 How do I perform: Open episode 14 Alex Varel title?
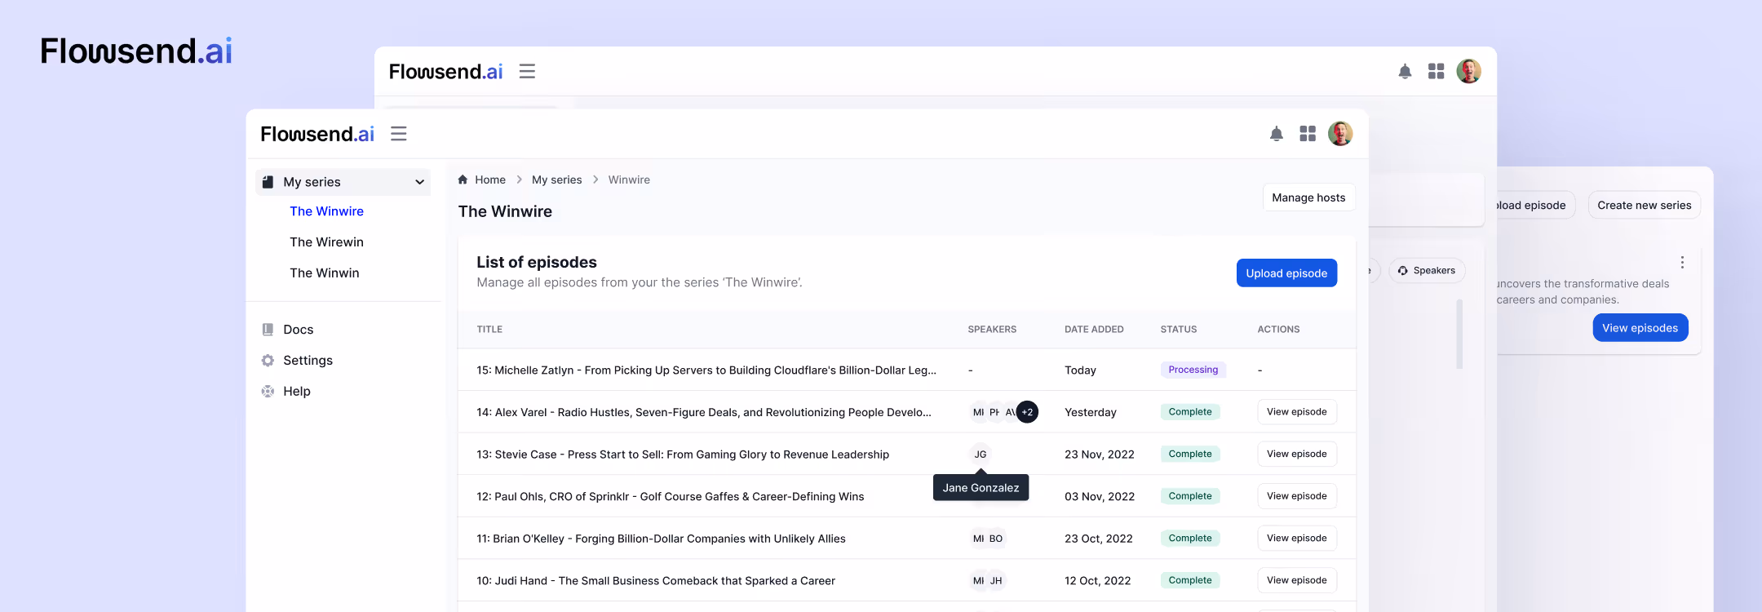704,413
